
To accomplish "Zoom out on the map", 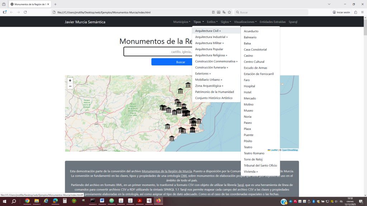I will (70, 86).
